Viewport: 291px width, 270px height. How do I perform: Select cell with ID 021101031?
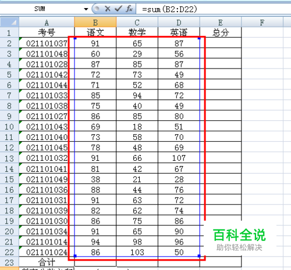(47, 200)
